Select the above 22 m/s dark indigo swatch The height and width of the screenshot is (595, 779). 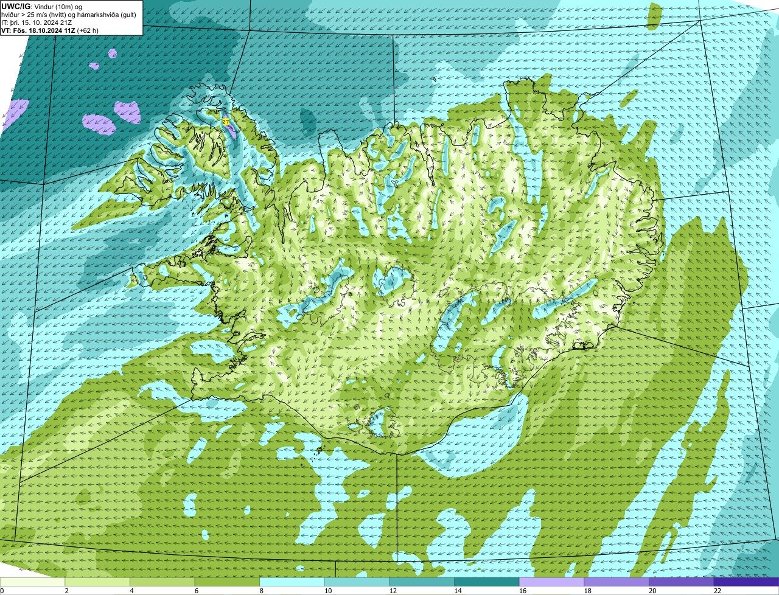(746, 582)
